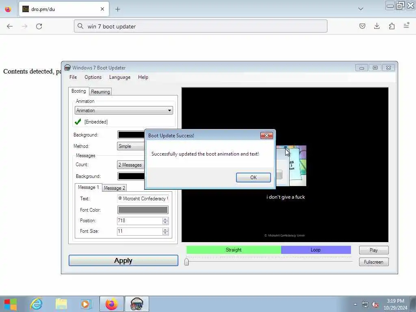The height and width of the screenshot is (312, 416).
Task: Open Save to Pocket icon
Action: (x=362, y=26)
